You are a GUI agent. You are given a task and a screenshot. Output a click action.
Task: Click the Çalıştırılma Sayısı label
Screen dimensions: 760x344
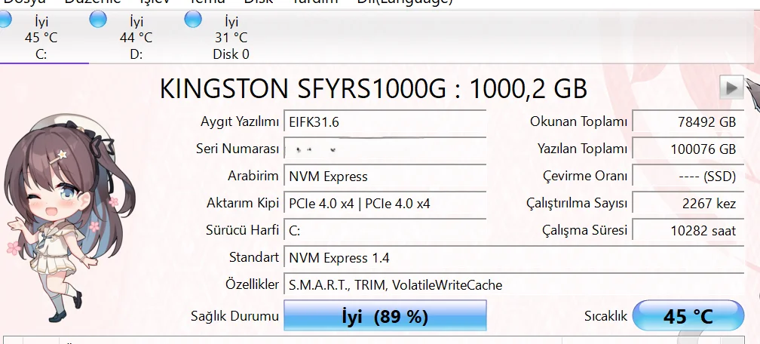[577, 203]
